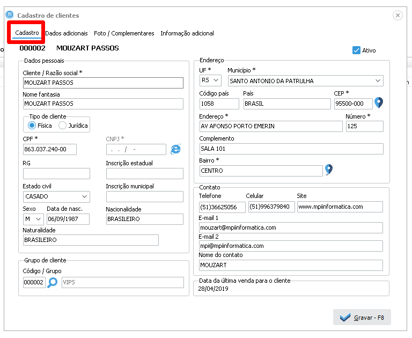Close the Cadastro de clientes window
Viewport: 412px width, 338px height.
click(x=398, y=16)
